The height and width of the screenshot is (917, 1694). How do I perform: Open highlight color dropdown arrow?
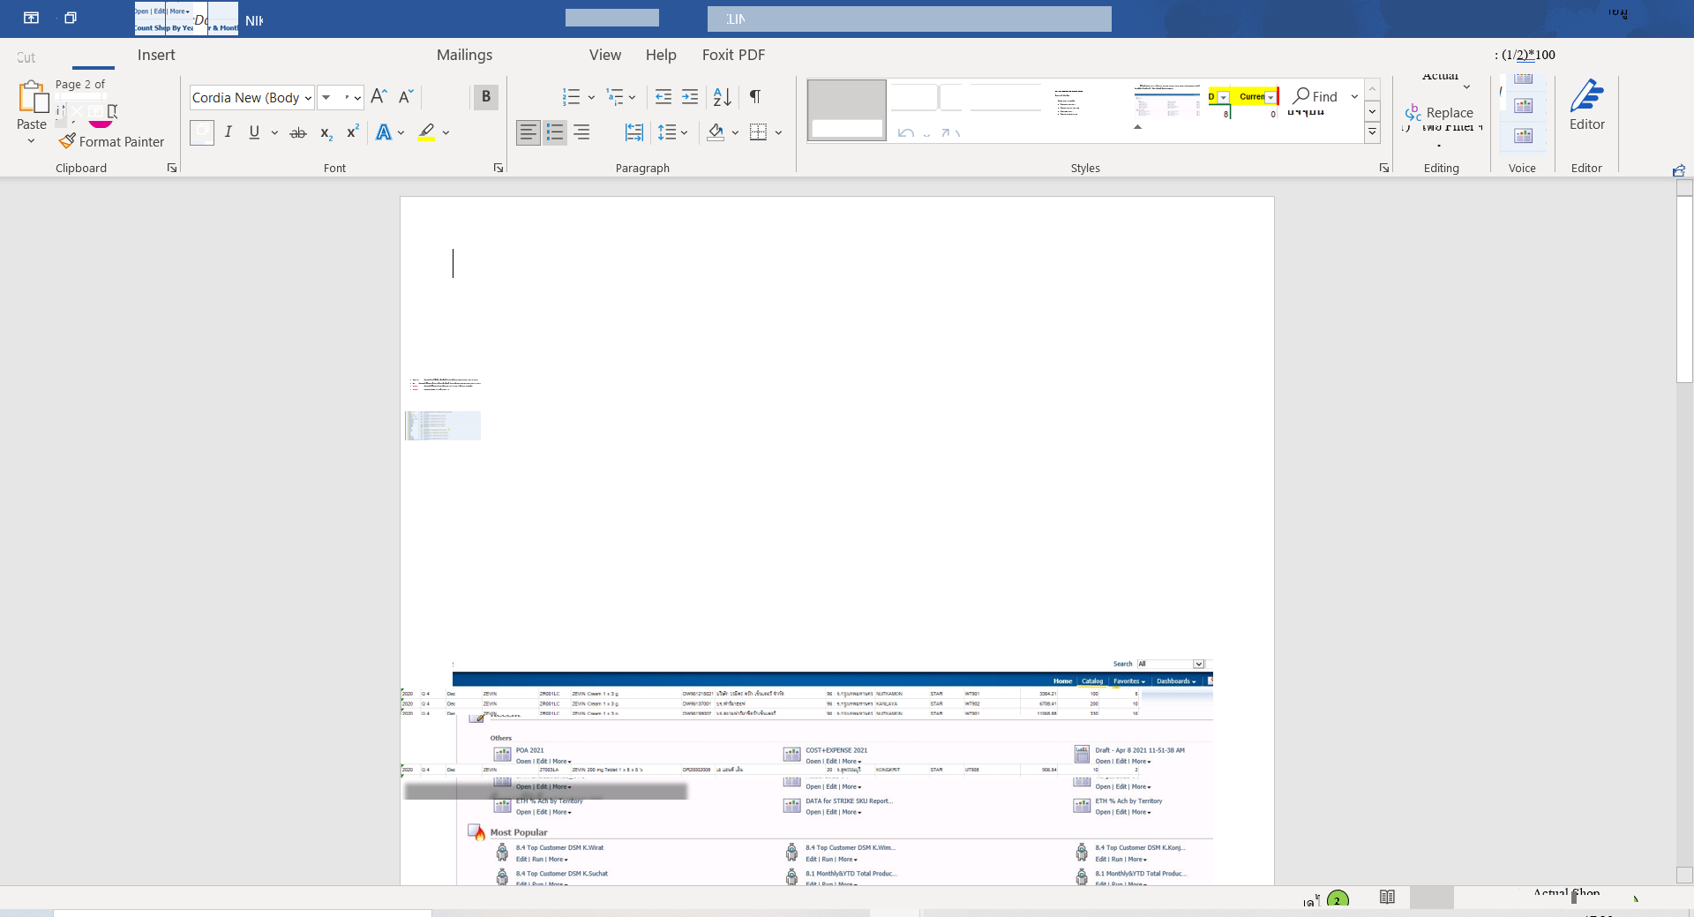[x=446, y=132]
